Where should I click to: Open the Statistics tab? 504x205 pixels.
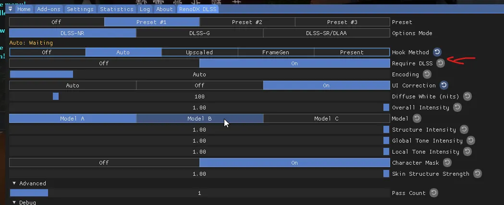(x=117, y=9)
